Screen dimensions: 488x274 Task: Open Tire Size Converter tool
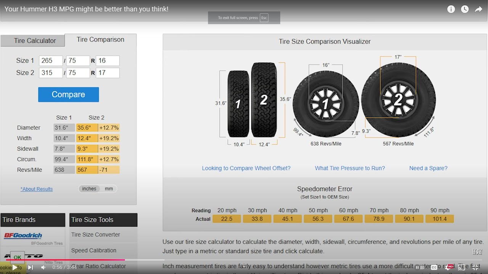click(96, 235)
